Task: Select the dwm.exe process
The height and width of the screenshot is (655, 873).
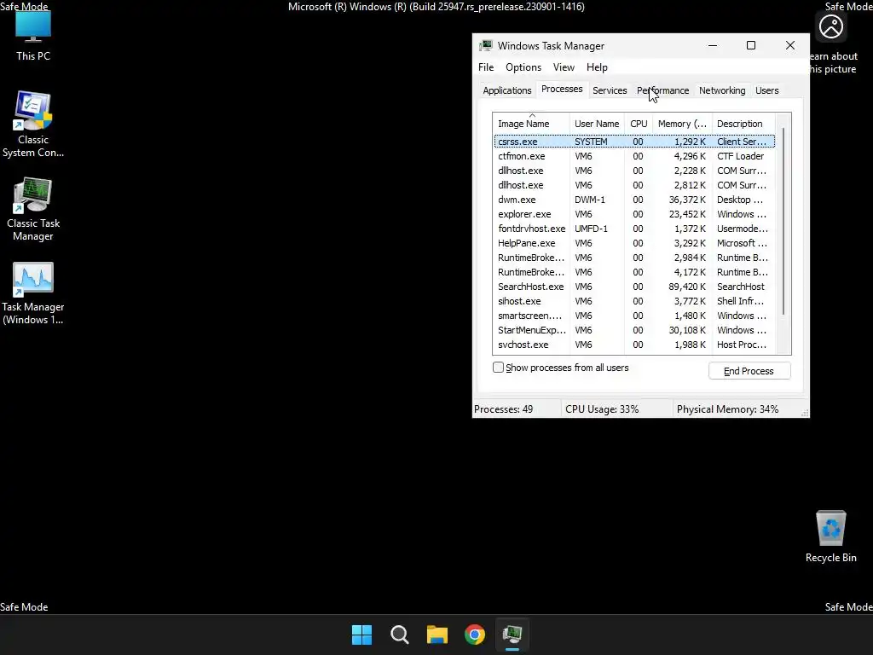Action: 634,200
